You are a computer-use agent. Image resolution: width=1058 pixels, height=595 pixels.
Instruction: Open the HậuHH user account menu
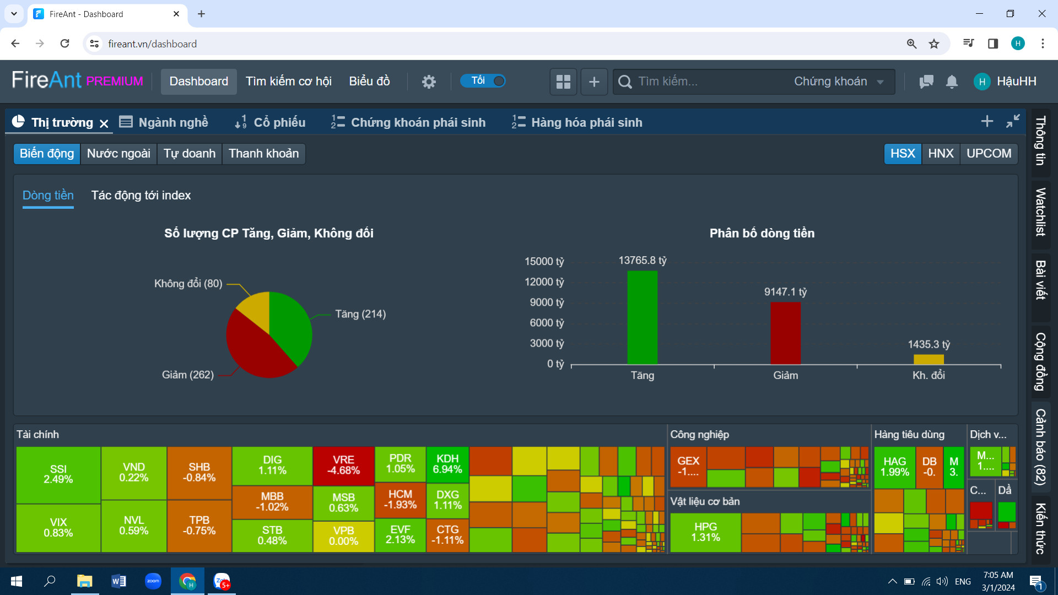pyautogui.click(x=1006, y=82)
